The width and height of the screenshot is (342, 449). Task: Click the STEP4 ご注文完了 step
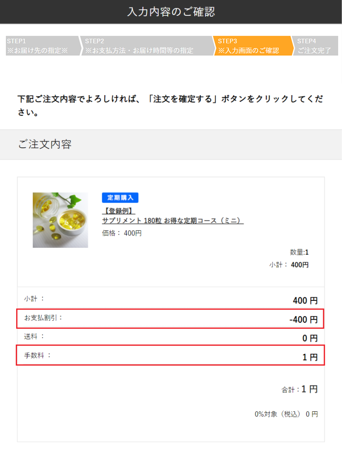[x=316, y=46]
